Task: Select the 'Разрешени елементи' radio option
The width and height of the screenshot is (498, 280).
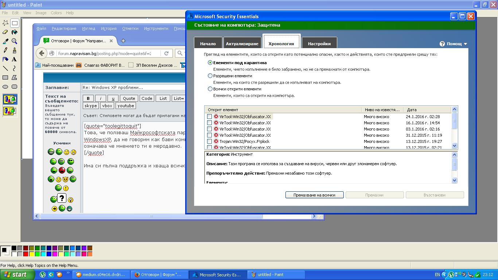Action: [x=210, y=76]
